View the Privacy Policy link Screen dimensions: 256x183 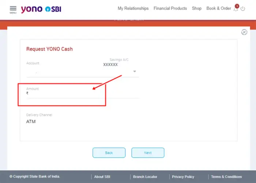183,177
